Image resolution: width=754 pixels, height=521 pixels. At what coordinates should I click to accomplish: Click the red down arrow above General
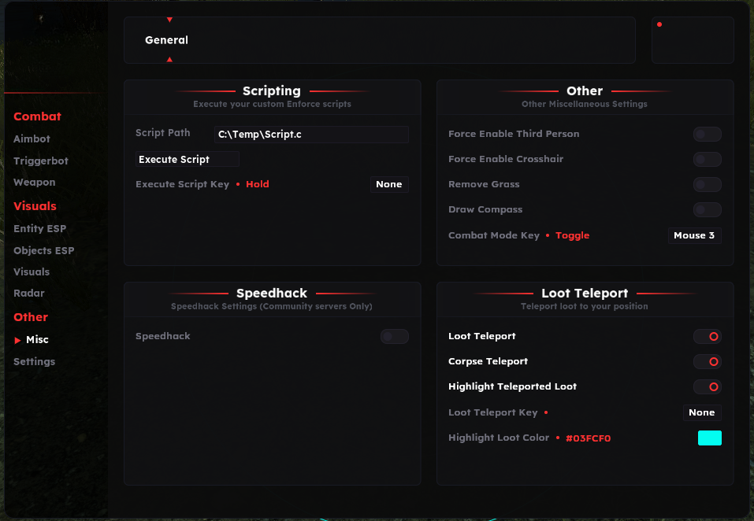point(169,20)
